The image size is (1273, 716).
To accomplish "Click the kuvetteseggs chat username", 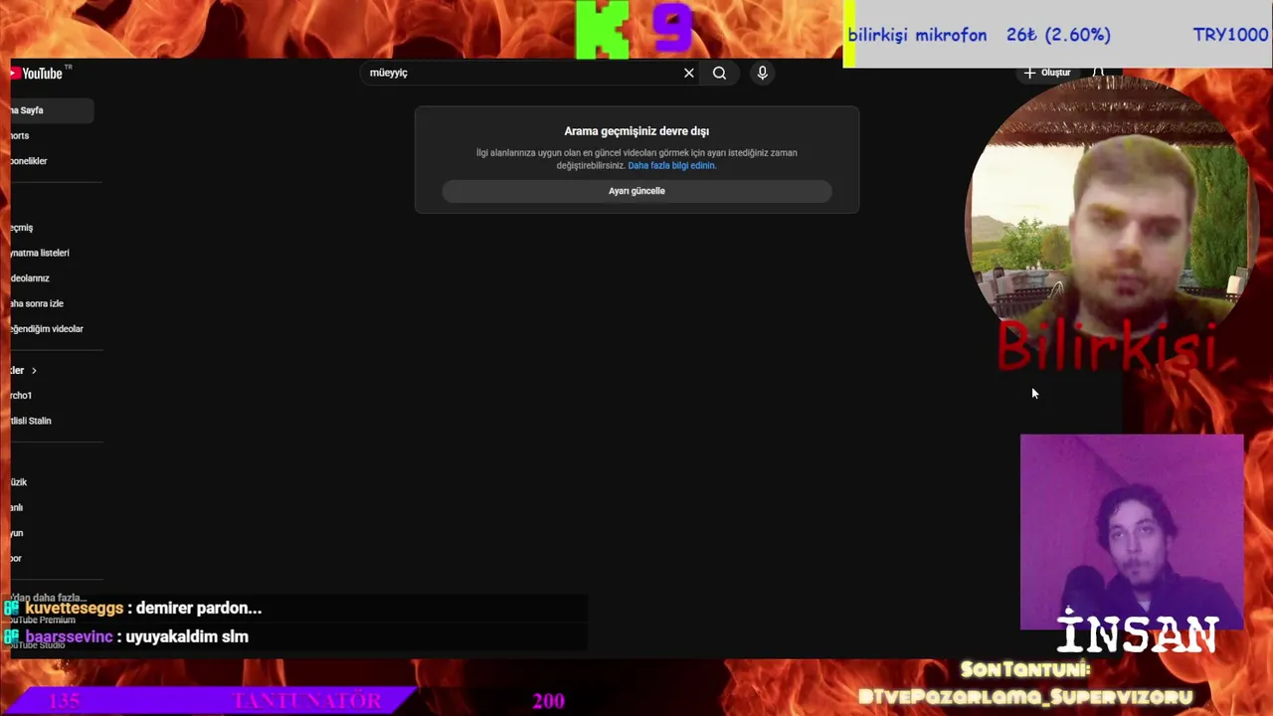I will 75,608.
